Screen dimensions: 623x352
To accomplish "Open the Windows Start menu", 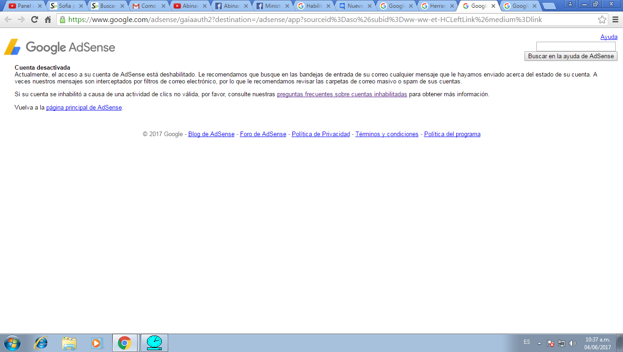I will [12, 343].
